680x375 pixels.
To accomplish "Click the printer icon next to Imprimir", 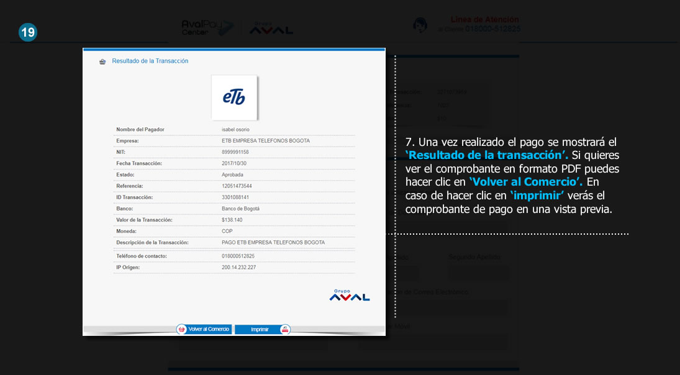I will click(285, 329).
